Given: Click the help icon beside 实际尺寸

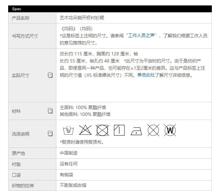Looking at the screenshot, I should pyautogui.click(x=50, y=75).
